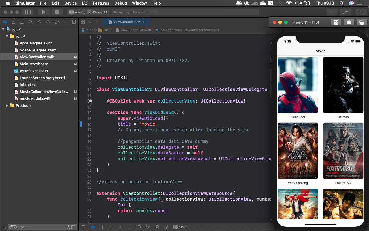Toggle the inspectors panel button in Xcode toolbar
The image size is (369, 231).
point(361,12)
